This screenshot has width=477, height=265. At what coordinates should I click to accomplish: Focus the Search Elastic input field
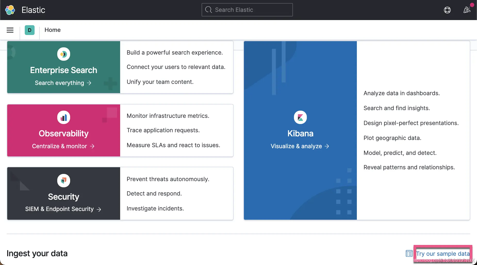(247, 10)
